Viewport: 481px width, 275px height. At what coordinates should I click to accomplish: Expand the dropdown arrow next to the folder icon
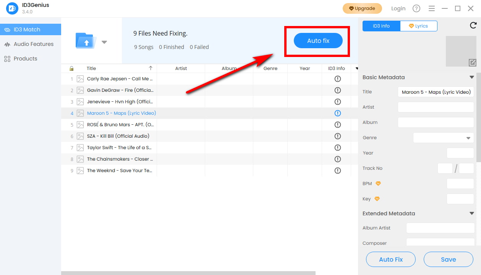[x=104, y=42]
